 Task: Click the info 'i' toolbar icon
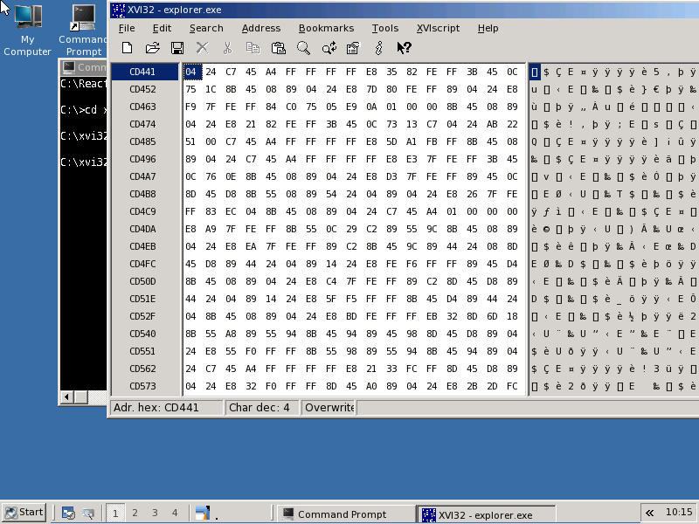(x=378, y=48)
